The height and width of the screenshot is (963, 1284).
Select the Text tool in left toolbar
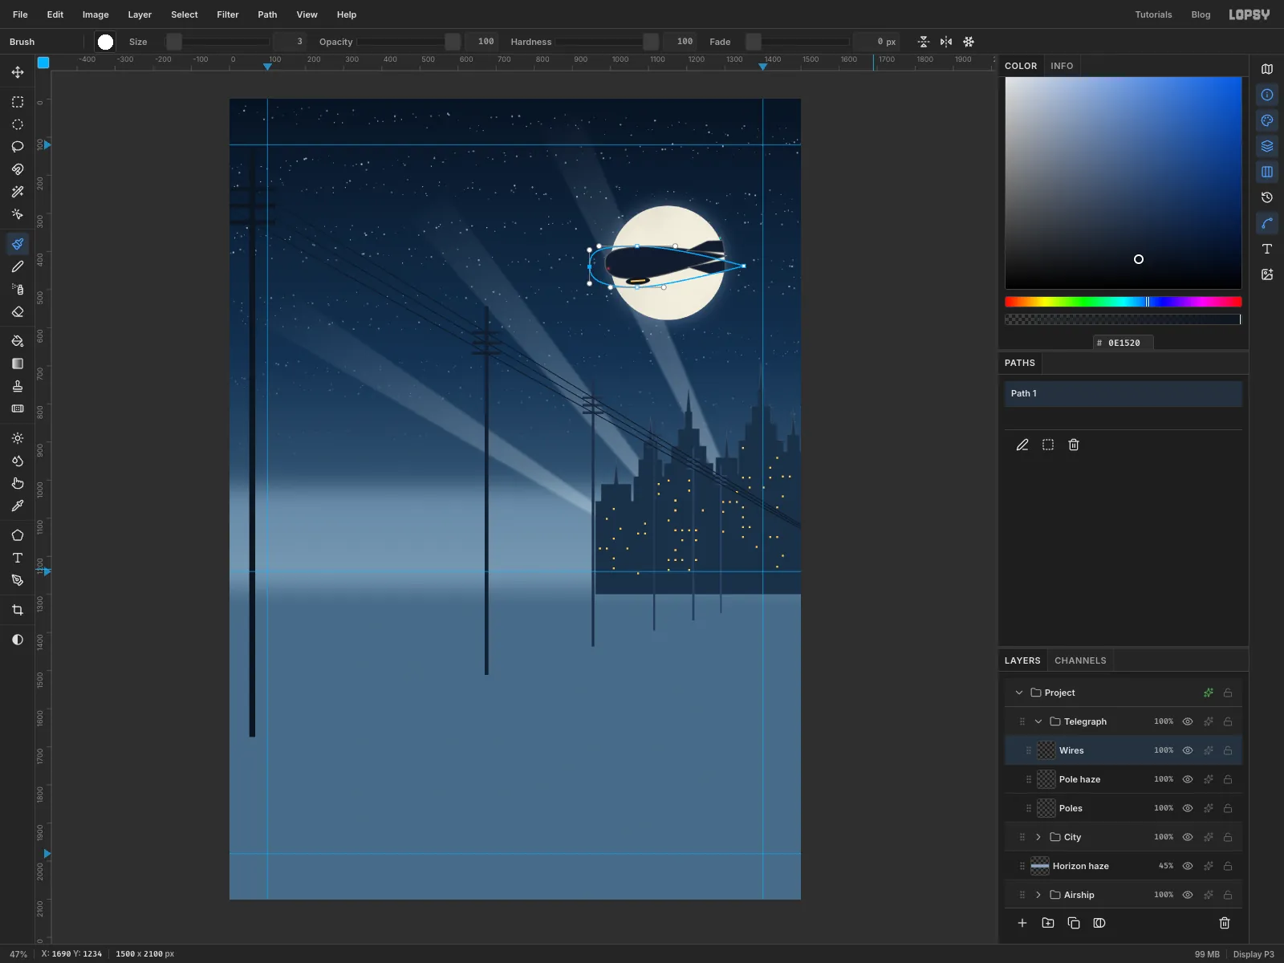[18, 558]
